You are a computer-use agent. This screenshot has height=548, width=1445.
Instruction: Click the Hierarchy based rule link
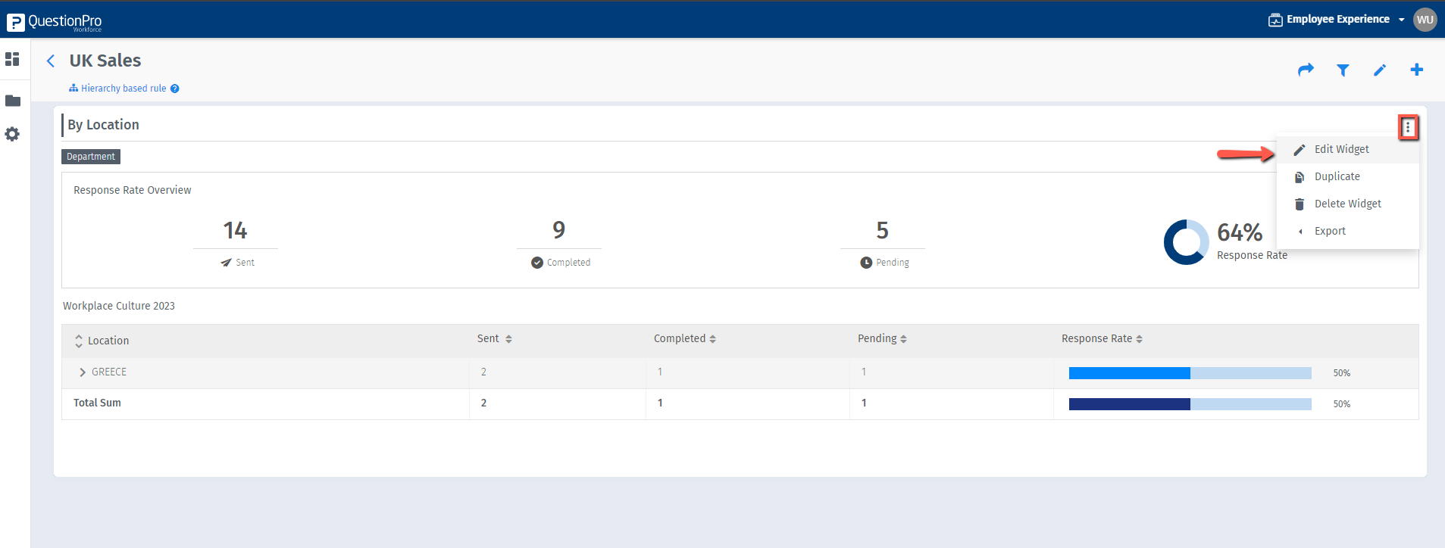tap(123, 89)
